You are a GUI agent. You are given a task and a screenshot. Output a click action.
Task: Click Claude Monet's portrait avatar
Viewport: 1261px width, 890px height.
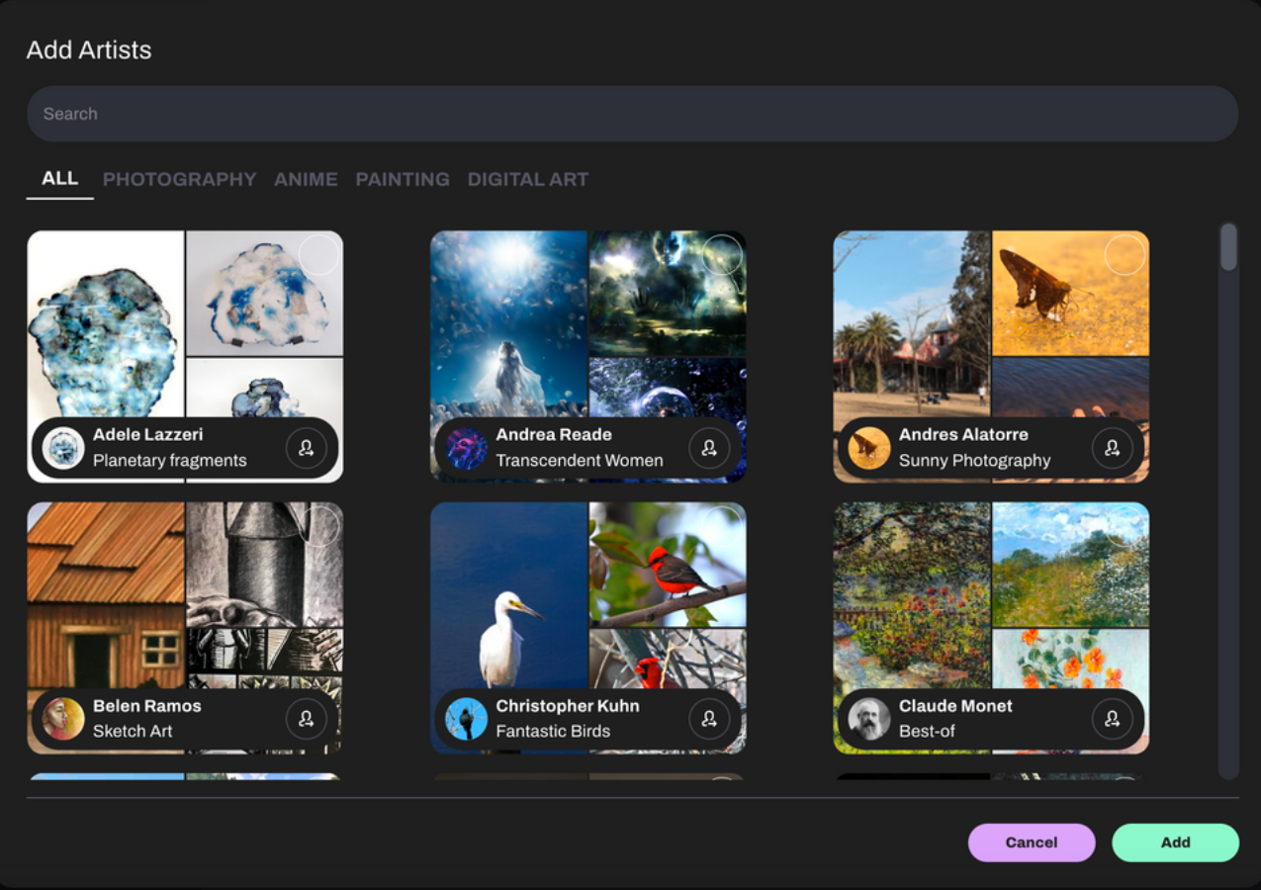[x=869, y=719]
